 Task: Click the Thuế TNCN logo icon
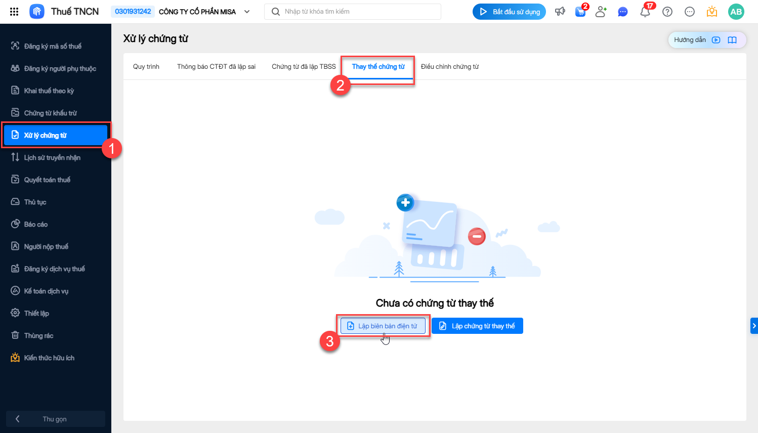coord(37,12)
